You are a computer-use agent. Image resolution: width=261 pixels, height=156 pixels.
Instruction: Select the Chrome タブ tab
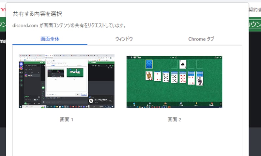(201, 39)
